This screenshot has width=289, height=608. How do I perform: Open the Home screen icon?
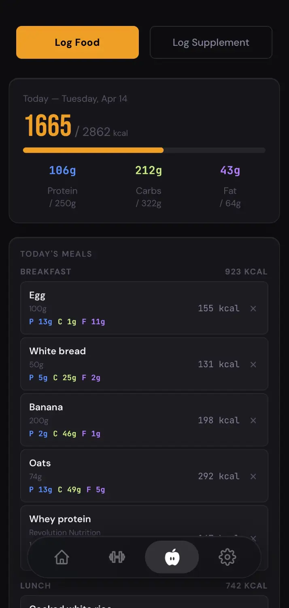point(62,557)
